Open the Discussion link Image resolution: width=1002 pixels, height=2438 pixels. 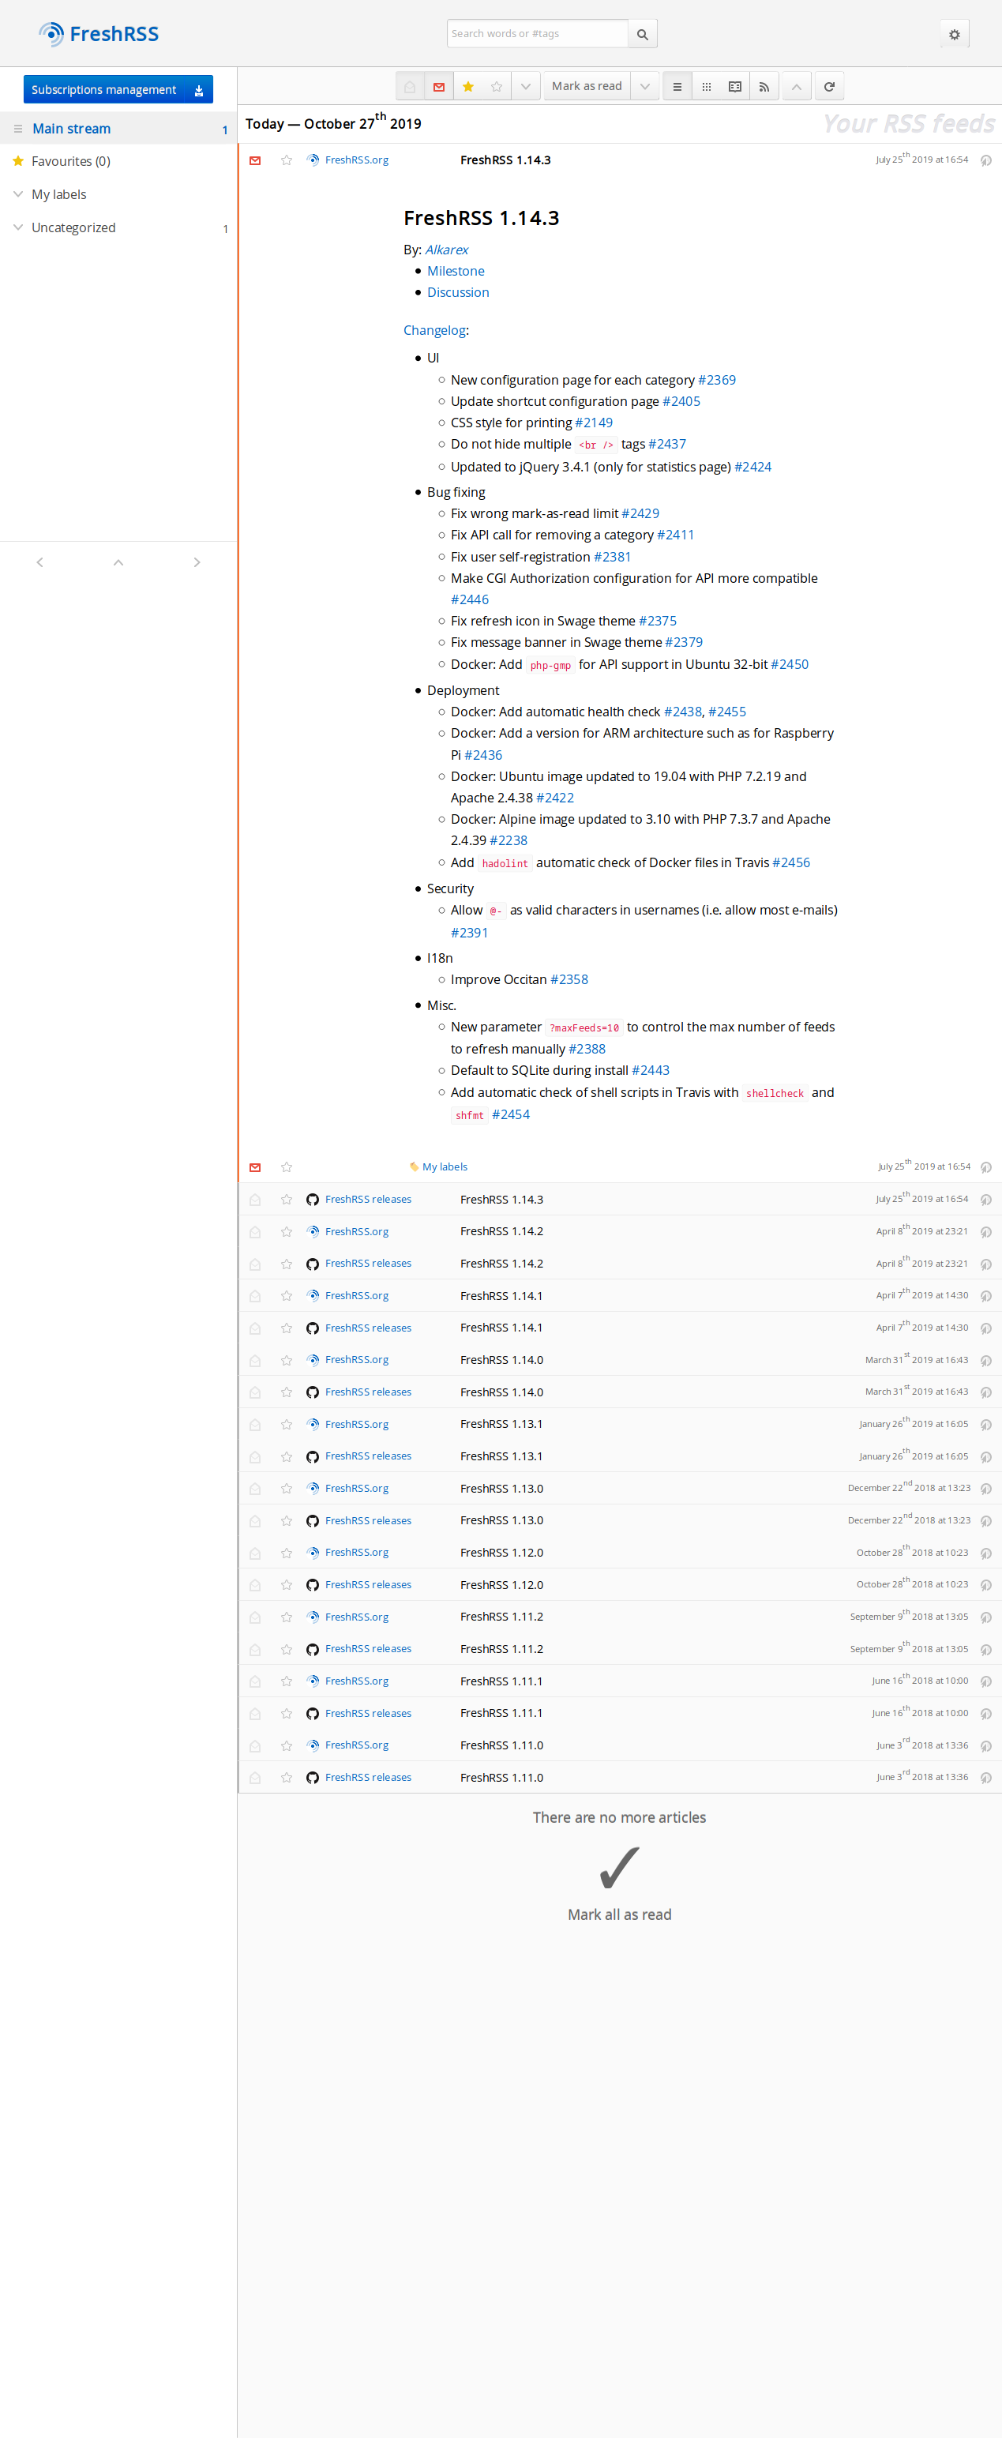(458, 292)
